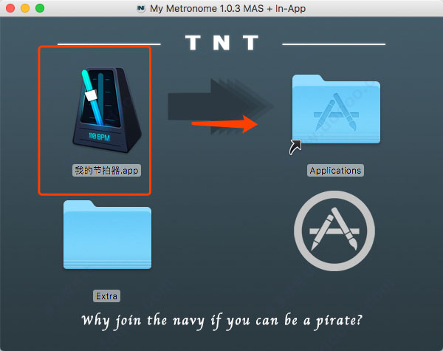Close the window with red button

[x=10, y=8]
